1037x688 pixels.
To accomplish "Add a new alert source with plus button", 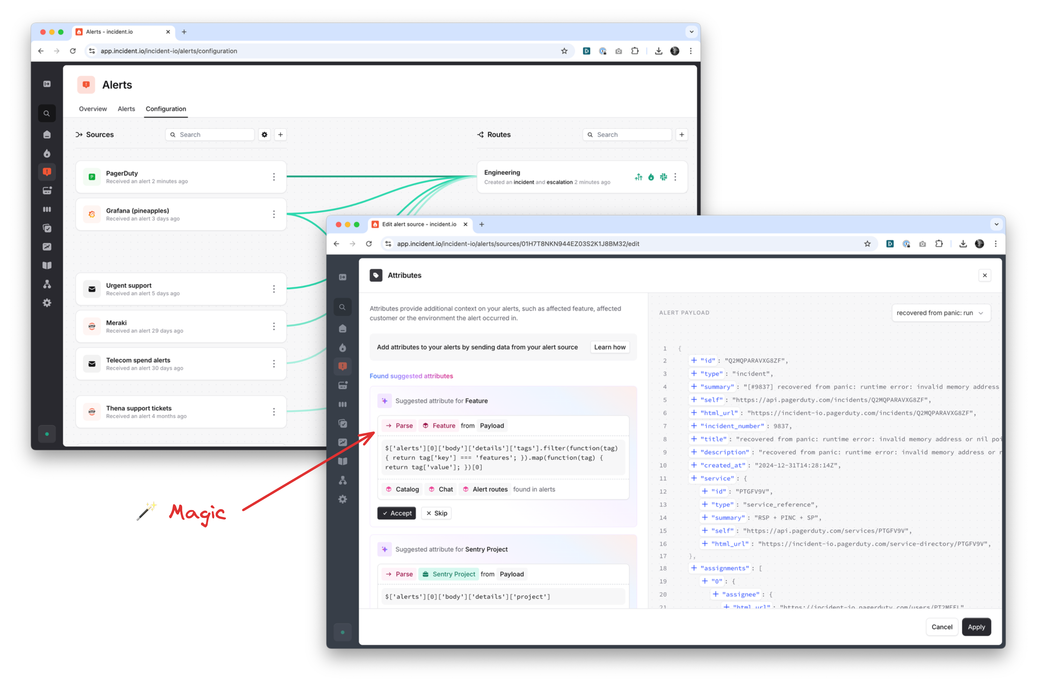I will click(281, 135).
